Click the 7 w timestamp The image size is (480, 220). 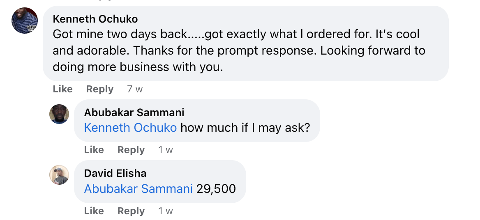point(135,89)
